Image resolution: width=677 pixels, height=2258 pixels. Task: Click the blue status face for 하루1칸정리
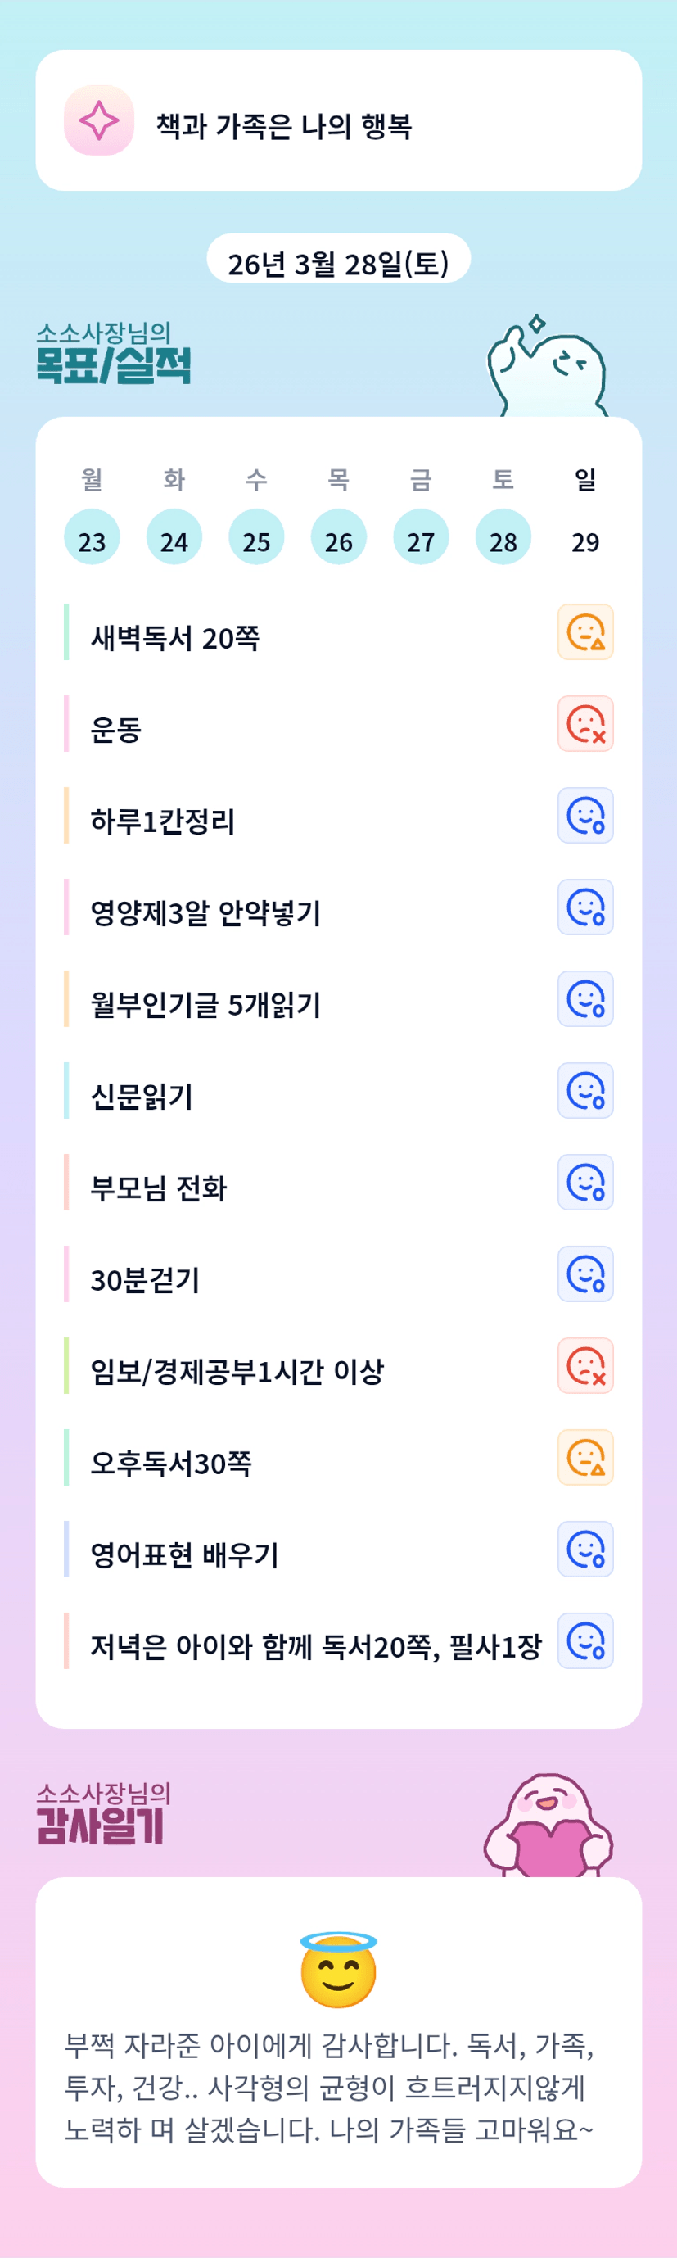pyautogui.click(x=585, y=815)
